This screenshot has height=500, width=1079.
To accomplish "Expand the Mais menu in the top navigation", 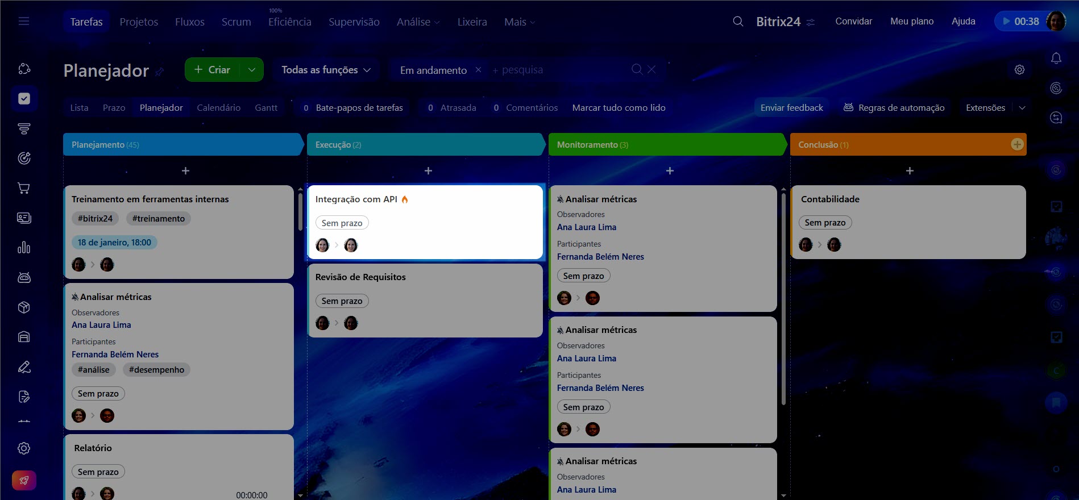I will 519,22.
